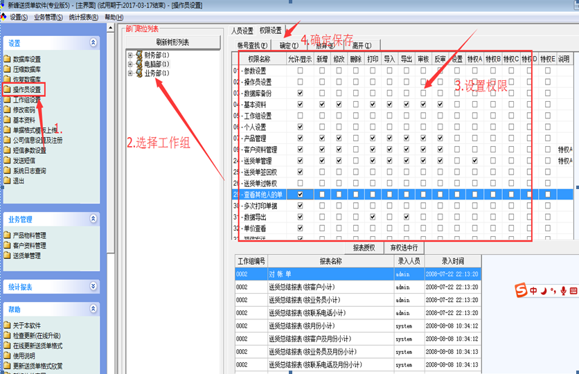579x374 pixels.
Task: Switch to the 人员设置 tab
Action: pos(242,30)
